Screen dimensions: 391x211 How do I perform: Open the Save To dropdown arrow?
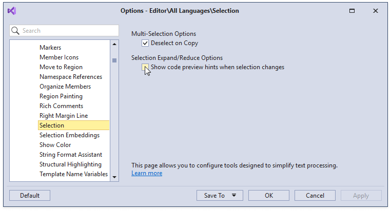234,195
